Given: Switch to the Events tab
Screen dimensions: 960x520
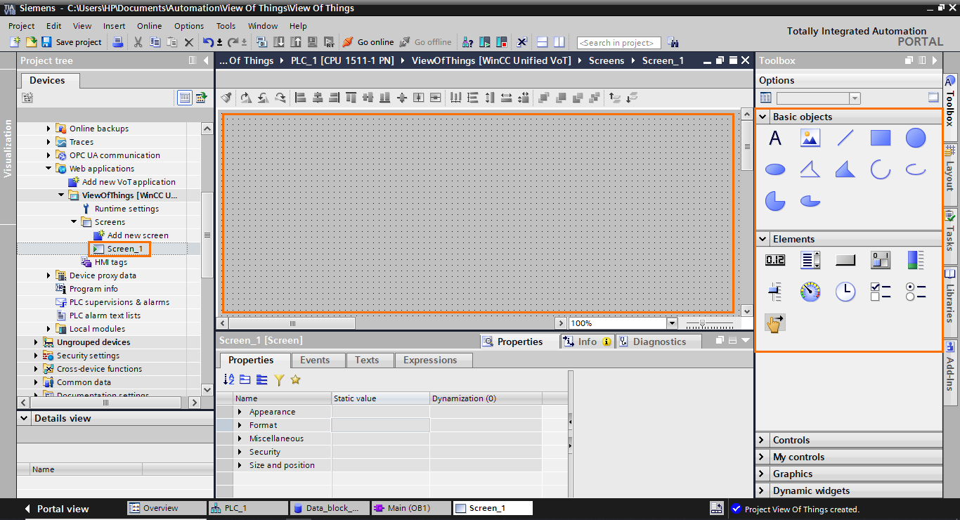Looking at the screenshot, I should [x=315, y=360].
